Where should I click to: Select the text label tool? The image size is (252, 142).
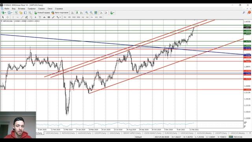(x=40, y=17)
